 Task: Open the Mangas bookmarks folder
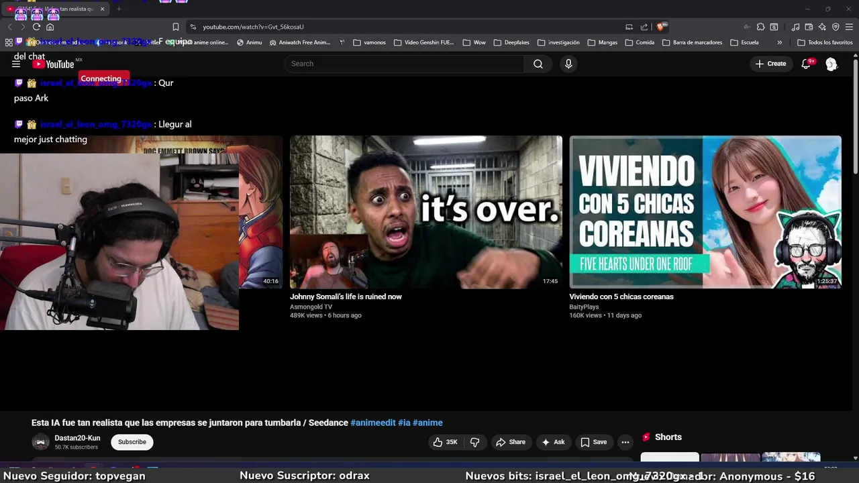coord(602,42)
